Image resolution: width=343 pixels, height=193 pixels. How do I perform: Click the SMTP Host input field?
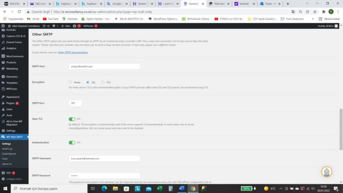(104, 66)
